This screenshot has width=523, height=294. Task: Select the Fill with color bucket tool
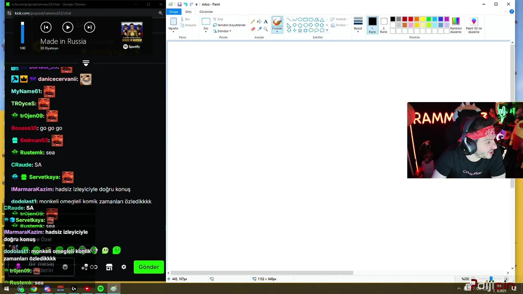[259, 21]
